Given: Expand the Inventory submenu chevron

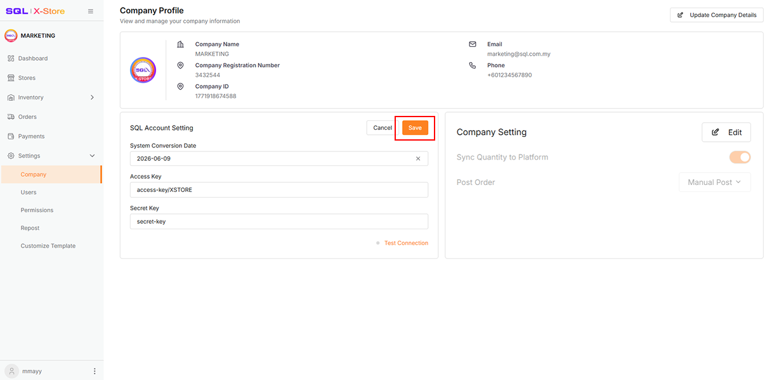Looking at the screenshot, I should 92,98.
